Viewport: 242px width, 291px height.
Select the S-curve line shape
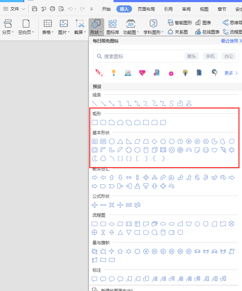click(172, 104)
